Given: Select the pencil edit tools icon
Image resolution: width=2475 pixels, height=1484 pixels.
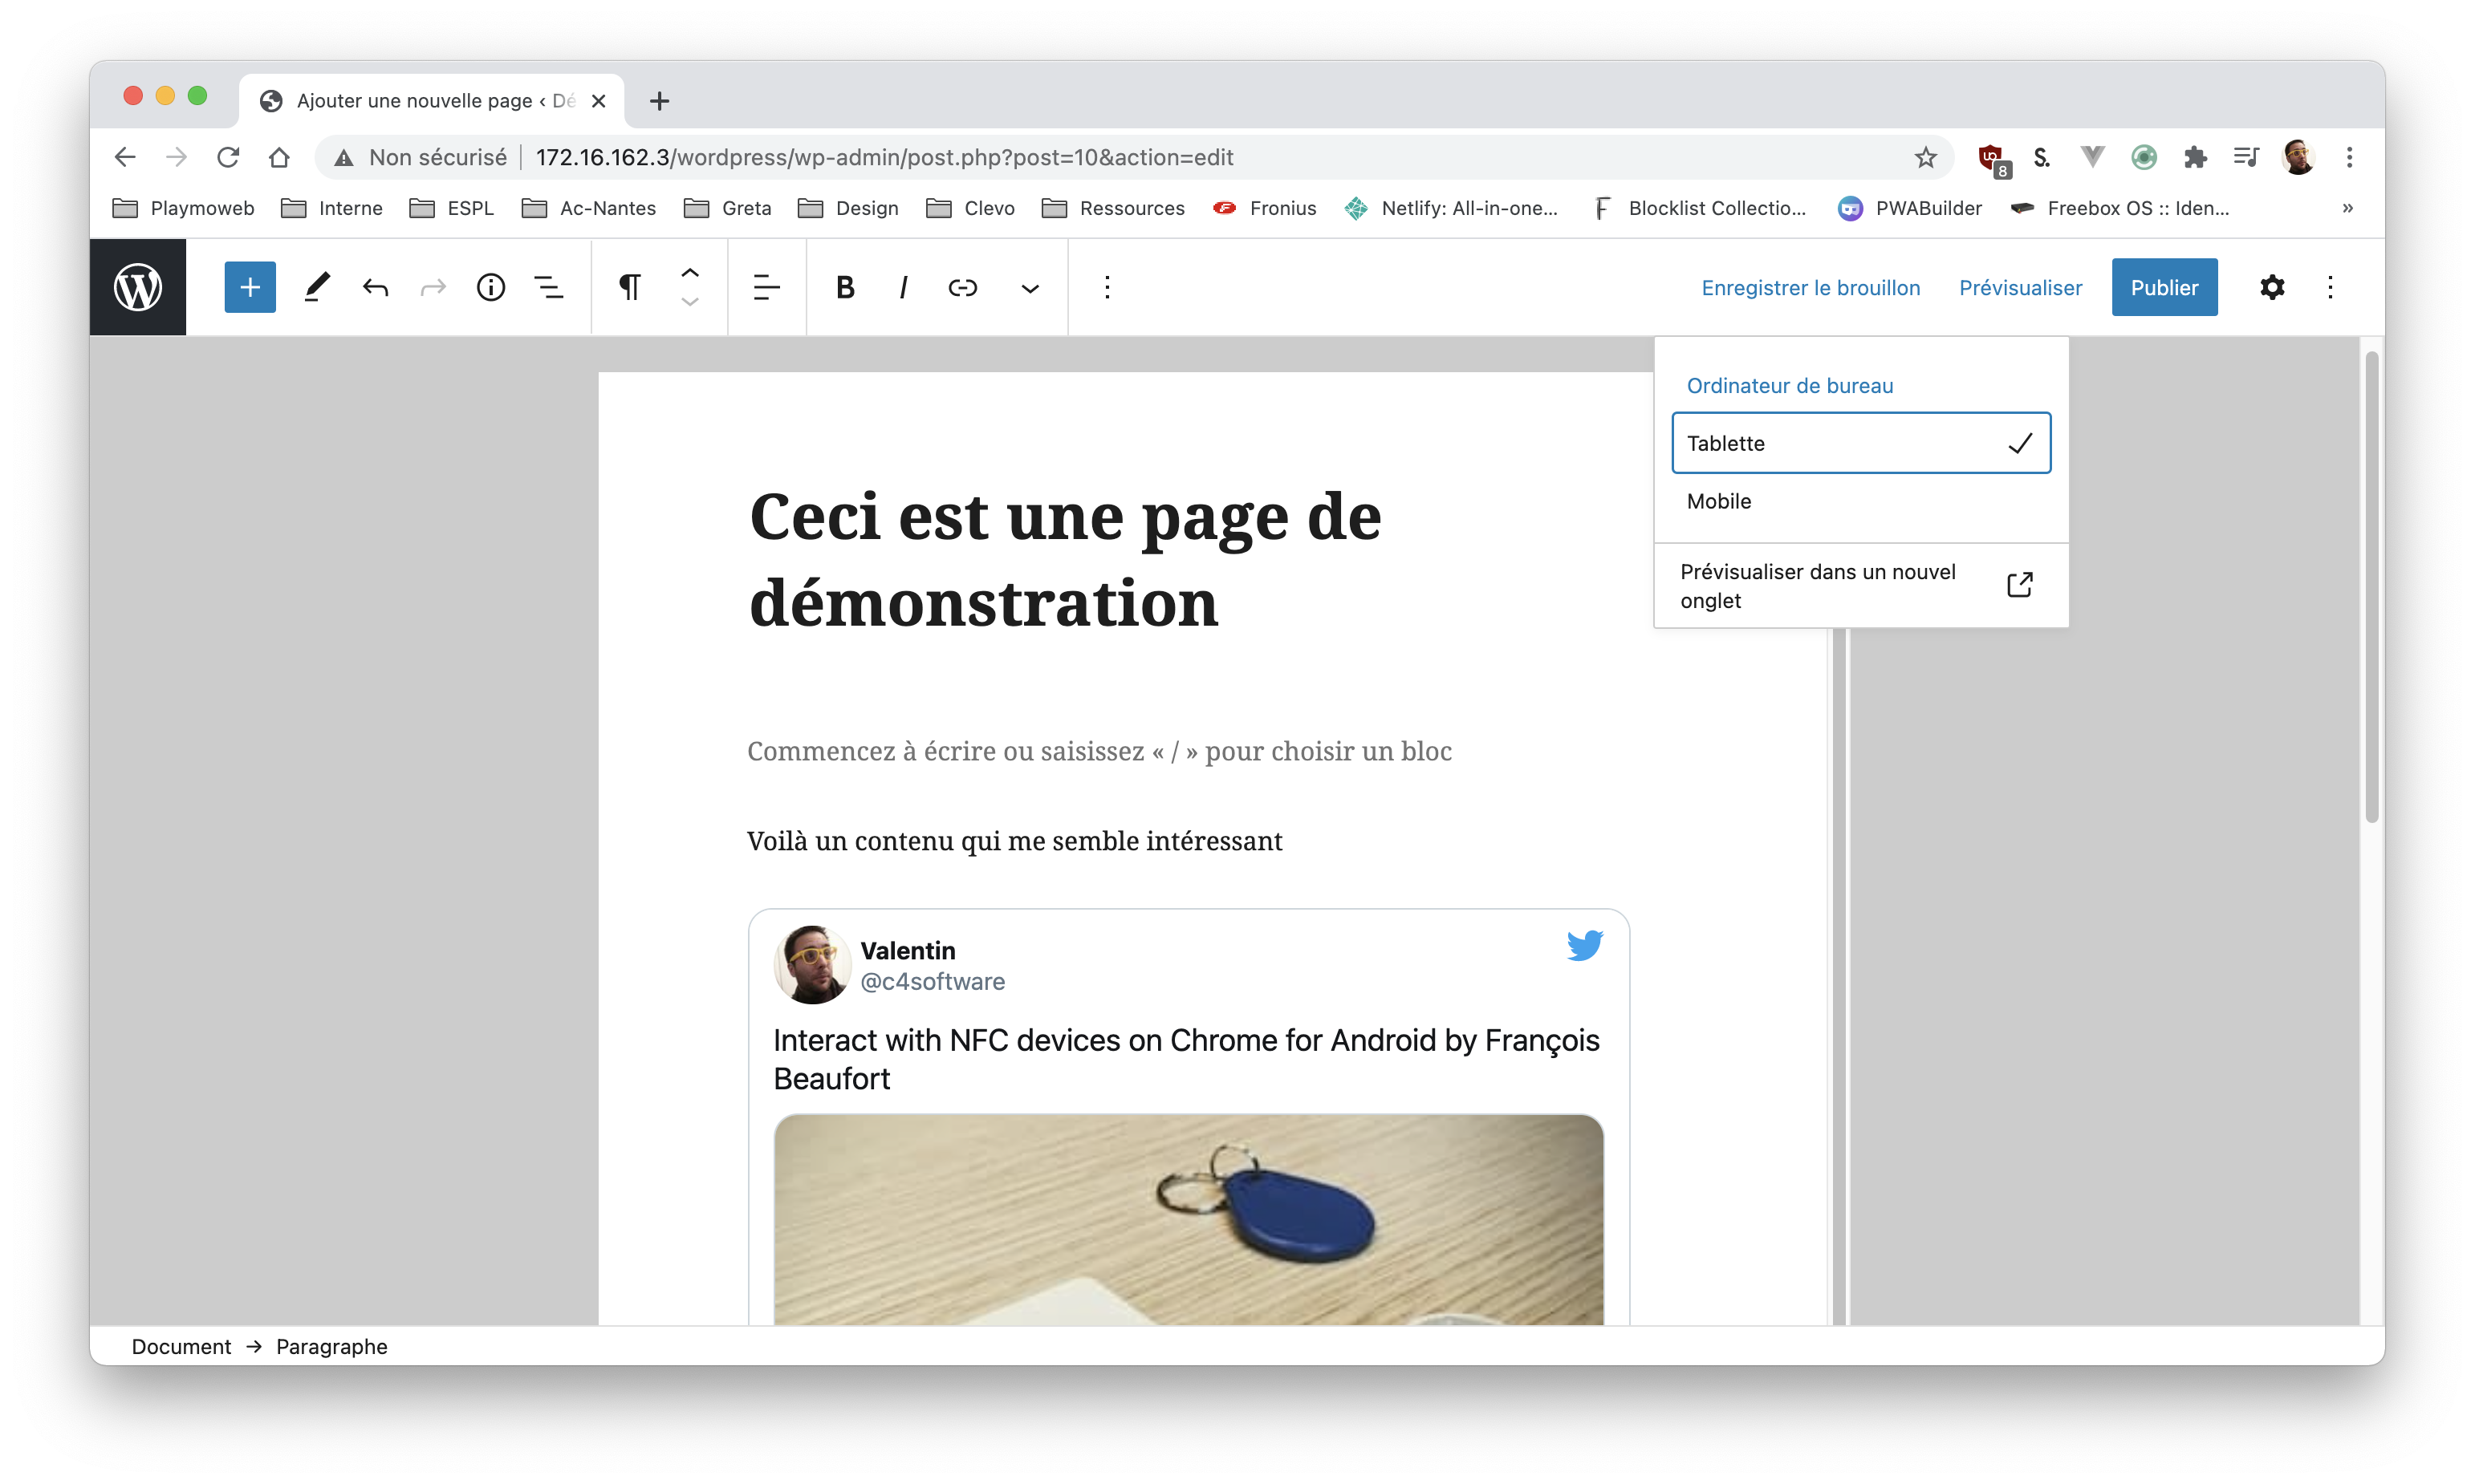Looking at the screenshot, I should (x=316, y=288).
